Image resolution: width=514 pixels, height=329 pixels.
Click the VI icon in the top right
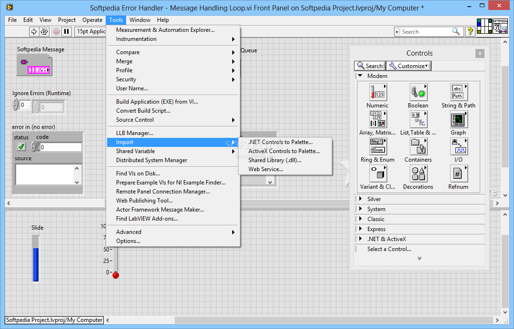(500, 26)
